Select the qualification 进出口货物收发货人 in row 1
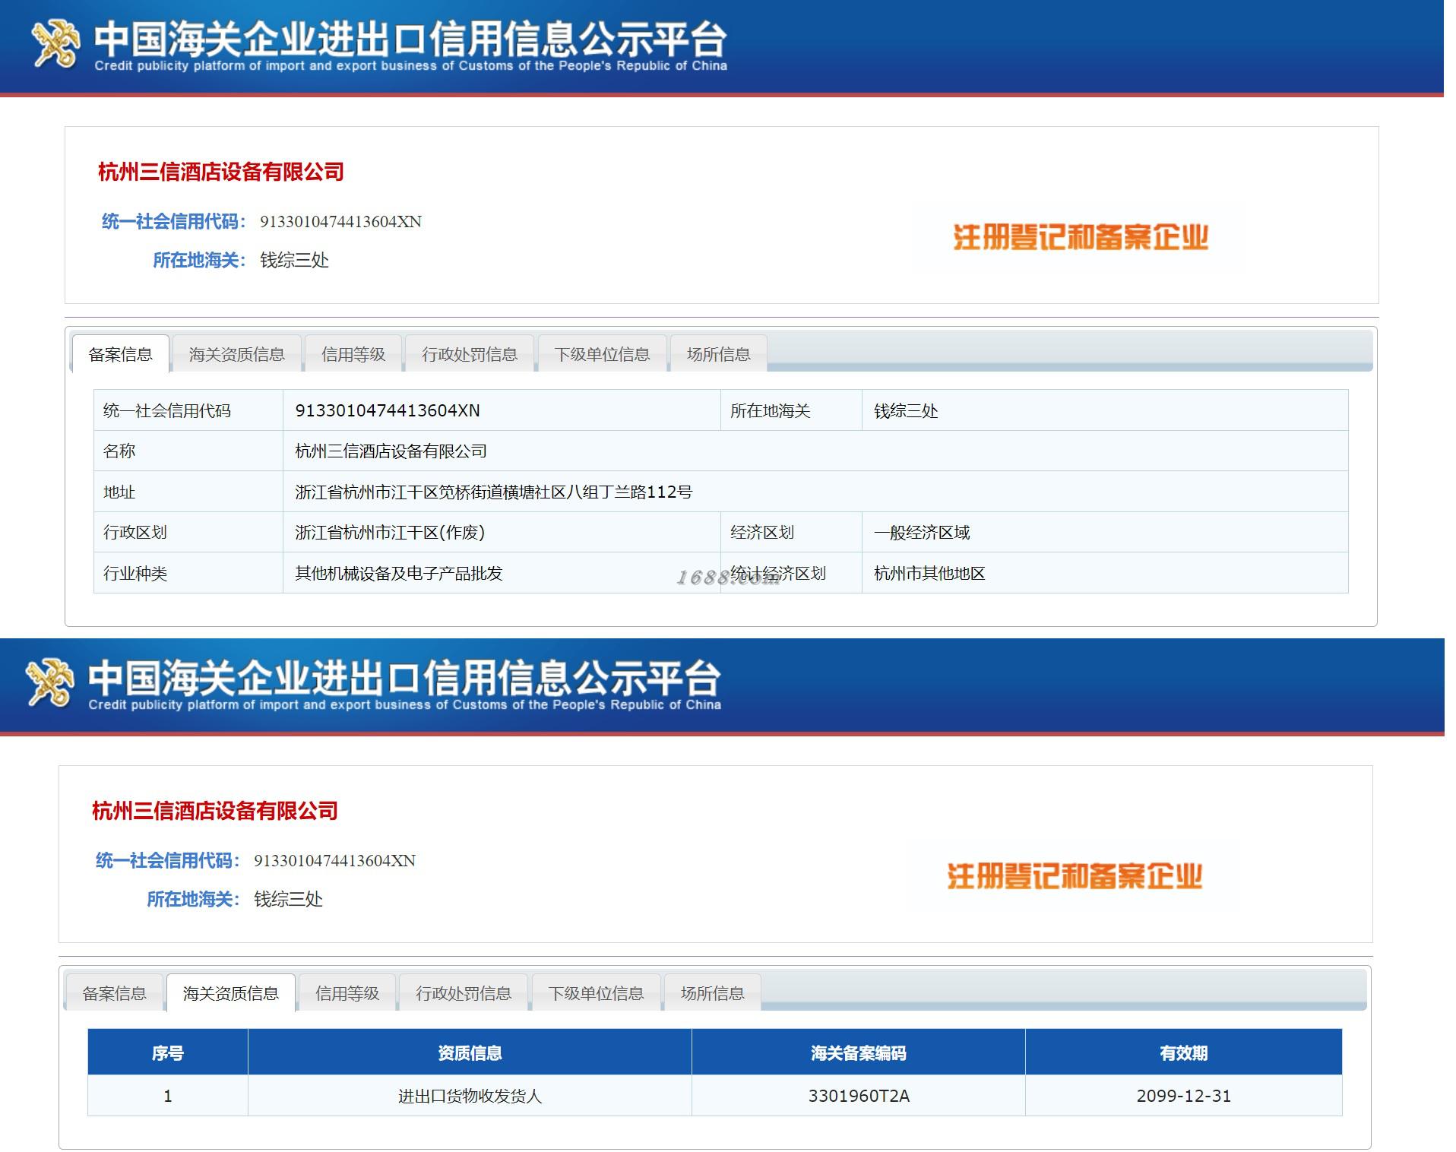Image resolution: width=1456 pixels, height=1152 pixels. coord(470,1096)
